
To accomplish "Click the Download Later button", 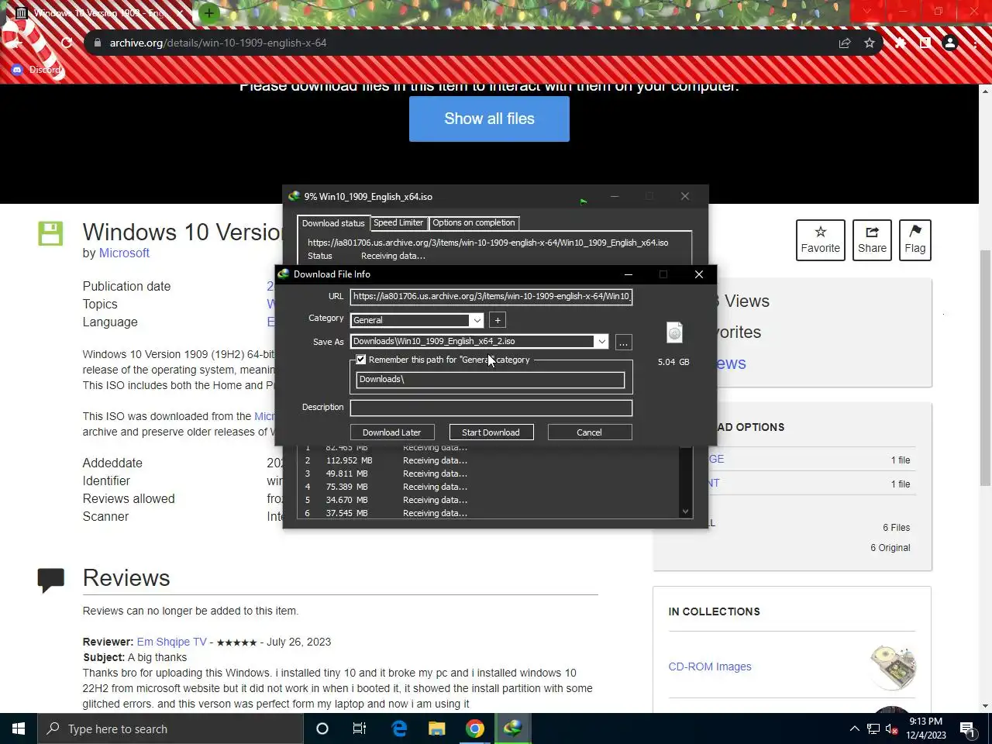I will [x=391, y=432].
